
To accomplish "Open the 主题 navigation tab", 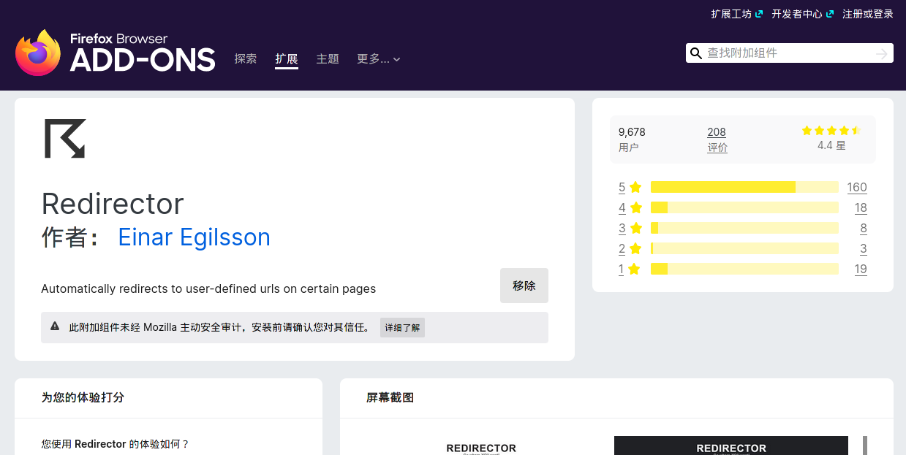I will (x=328, y=59).
